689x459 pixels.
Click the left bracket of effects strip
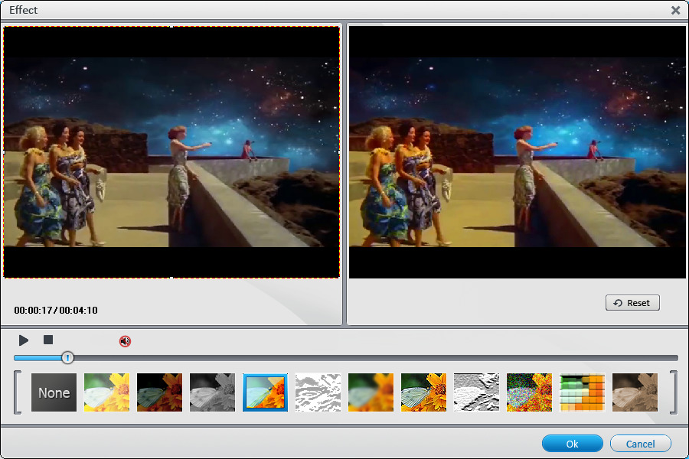(x=18, y=392)
